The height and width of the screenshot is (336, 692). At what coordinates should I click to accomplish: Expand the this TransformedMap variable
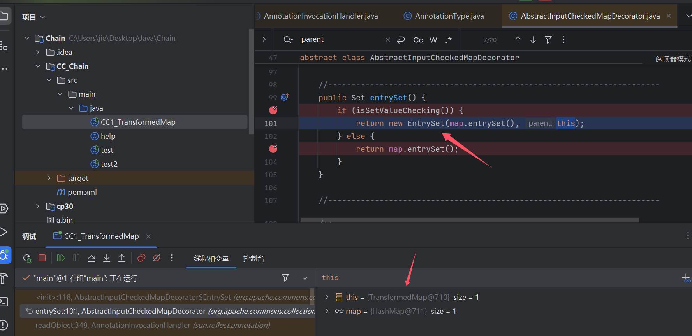coord(327,297)
